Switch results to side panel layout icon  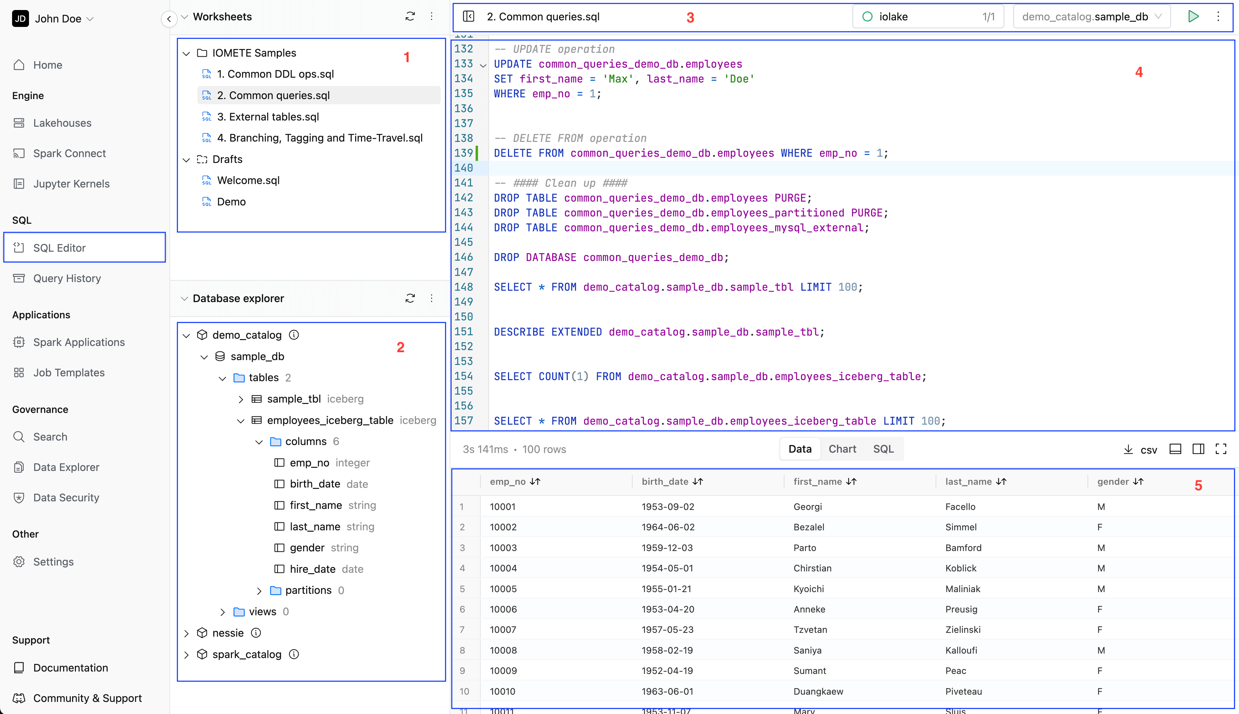(1198, 449)
